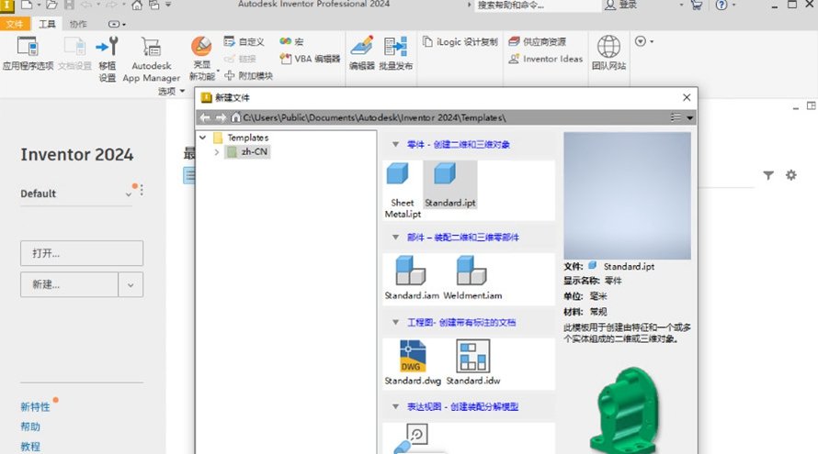This screenshot has height=454, width=818.
Task: Open dropdown arrow at path bar end
Action: [x=689, y=117]
